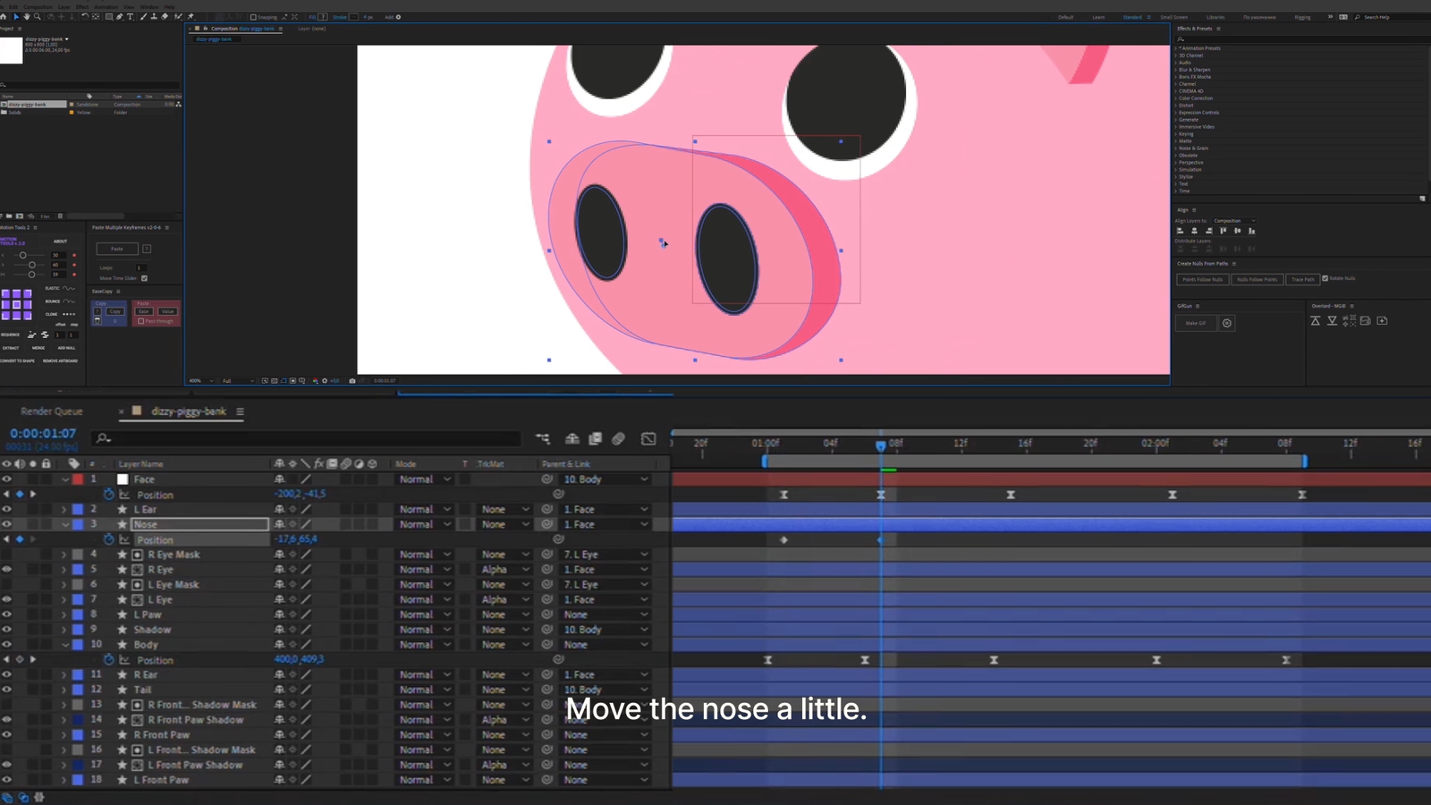Select the Nose Position first keyframe
The height and width of the screenshot is (805, 1431).
783,539
